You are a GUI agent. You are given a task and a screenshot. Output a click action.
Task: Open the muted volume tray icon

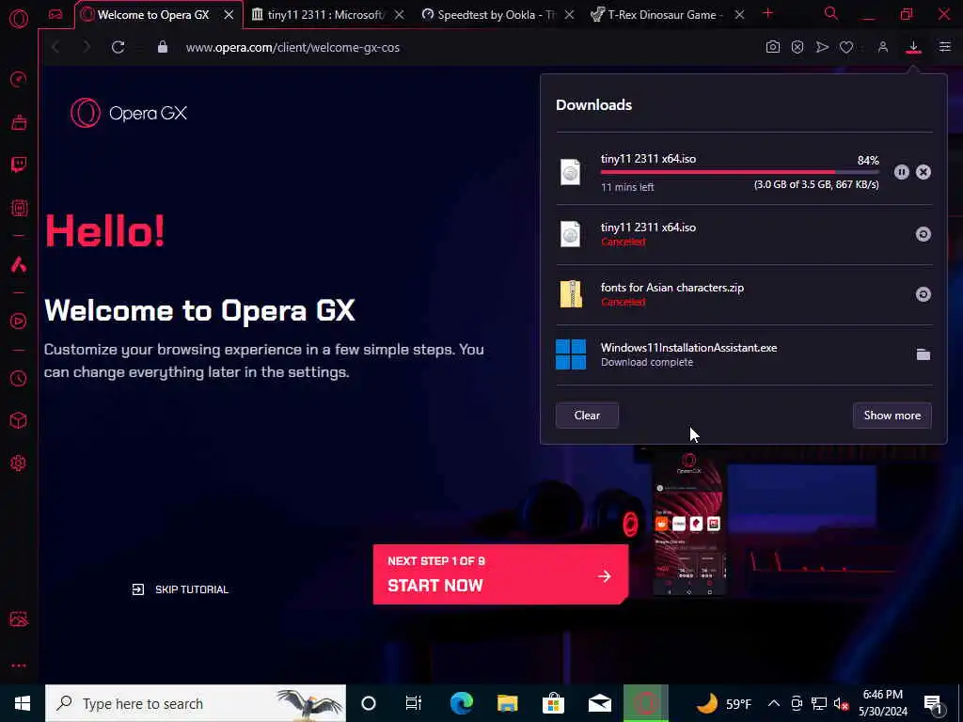[x=841, y=703]
